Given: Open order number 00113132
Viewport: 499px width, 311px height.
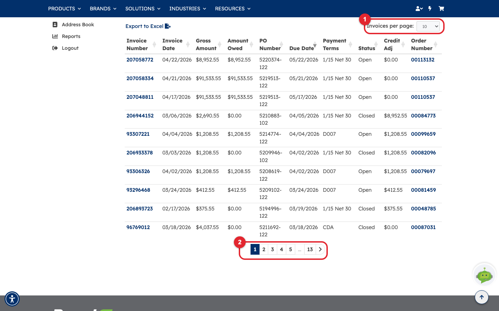Looking at the screenshot, I should point(423,60).
